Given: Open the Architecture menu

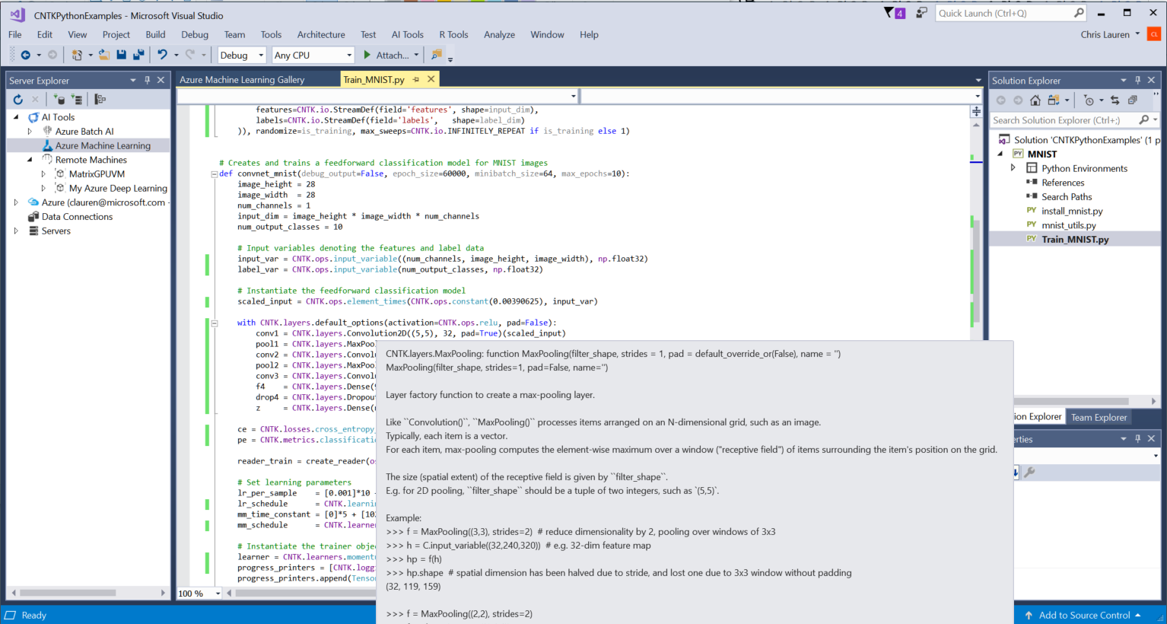Looking at the screenshot, I should [321, 34].
